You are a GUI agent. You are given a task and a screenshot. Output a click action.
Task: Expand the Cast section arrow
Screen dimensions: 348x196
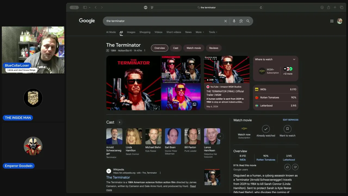119,122
